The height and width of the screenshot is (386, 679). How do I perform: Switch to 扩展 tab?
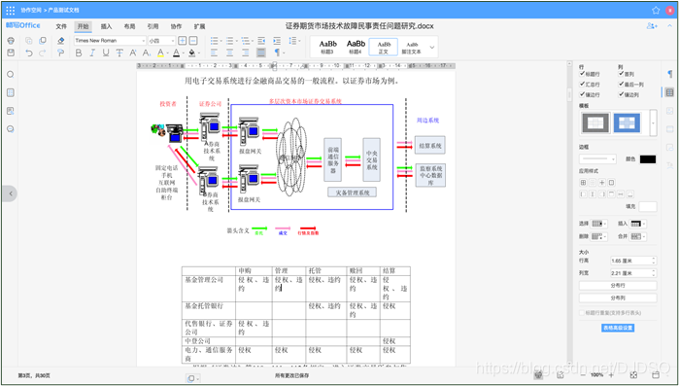(200, 26)
